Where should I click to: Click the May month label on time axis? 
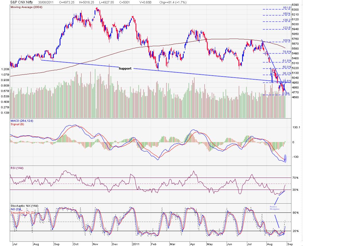coord(210,244)
